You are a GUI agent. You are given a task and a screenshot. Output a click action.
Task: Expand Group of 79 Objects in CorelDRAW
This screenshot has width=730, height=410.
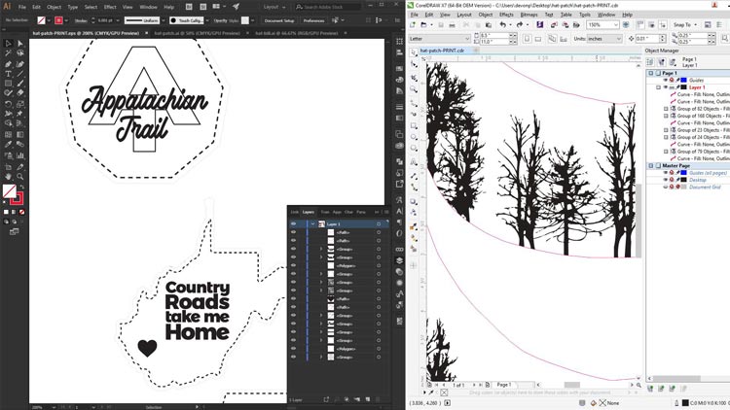pos(666,152)
